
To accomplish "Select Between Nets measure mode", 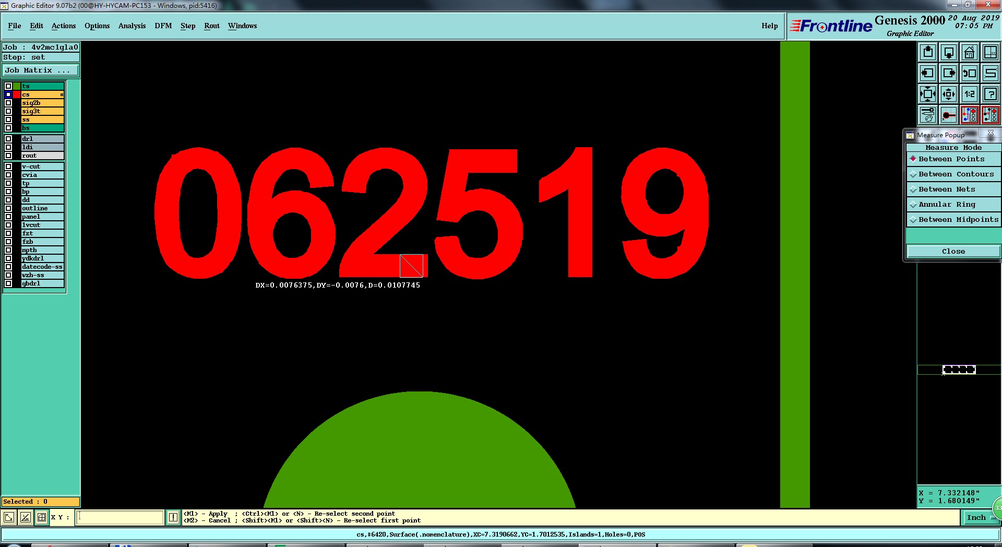I will pyautogui.click(x=953, y=189).
